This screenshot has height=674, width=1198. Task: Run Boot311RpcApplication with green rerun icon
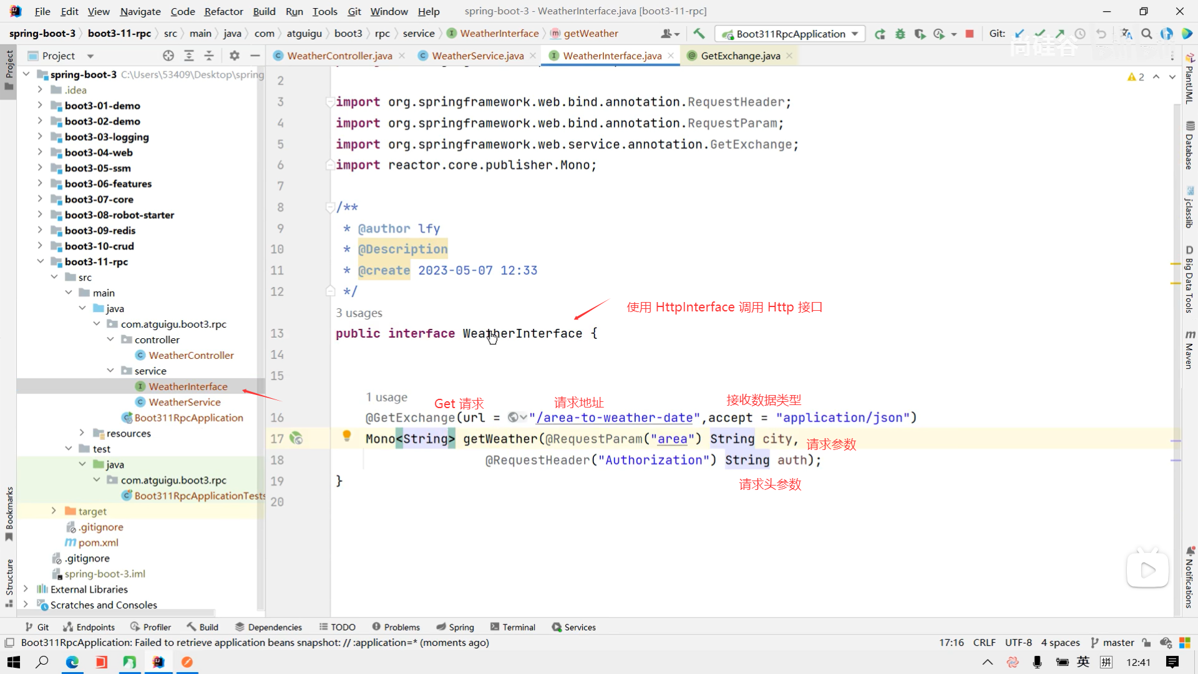(x=880, y=34)
